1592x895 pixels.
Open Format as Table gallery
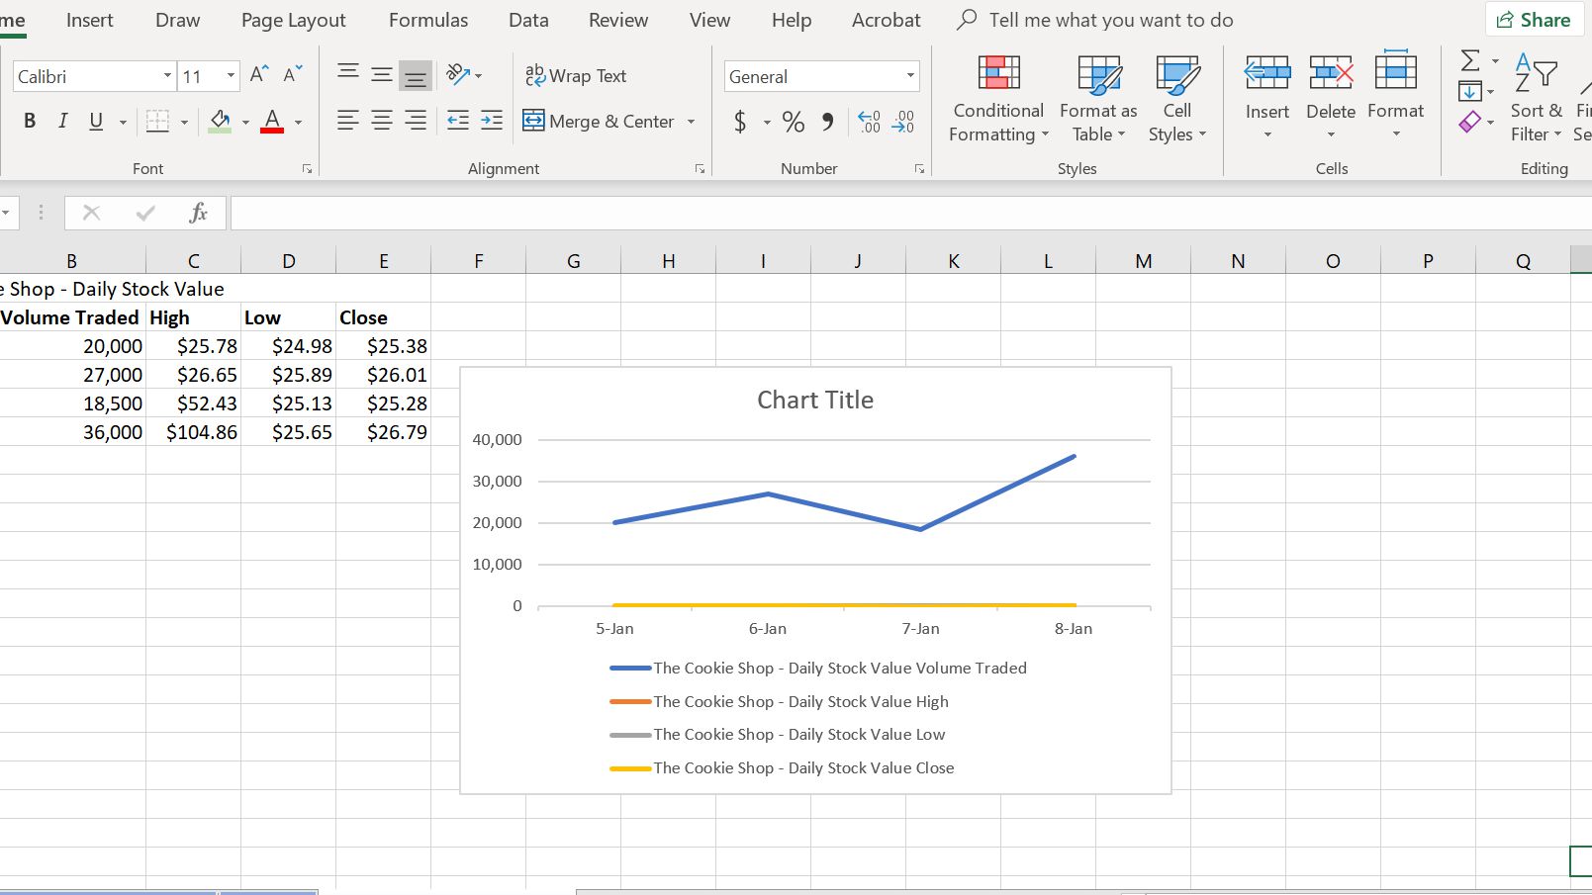coord(1098,99)
